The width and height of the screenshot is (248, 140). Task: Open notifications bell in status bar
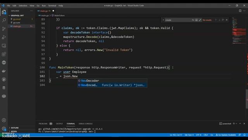click(245, 135)
